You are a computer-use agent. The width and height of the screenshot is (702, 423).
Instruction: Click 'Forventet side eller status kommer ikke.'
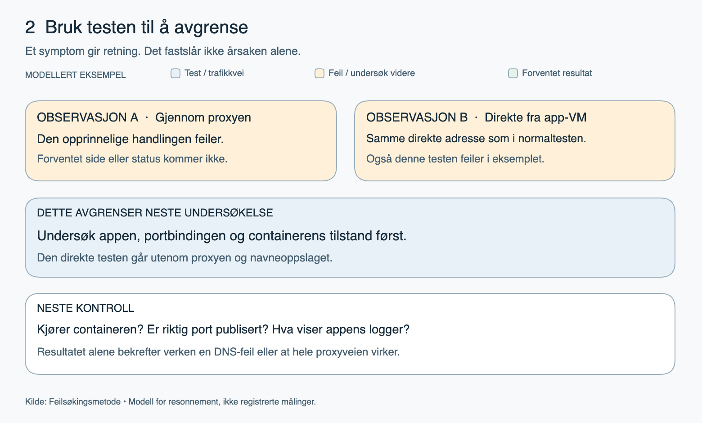[x=132, y=159]
